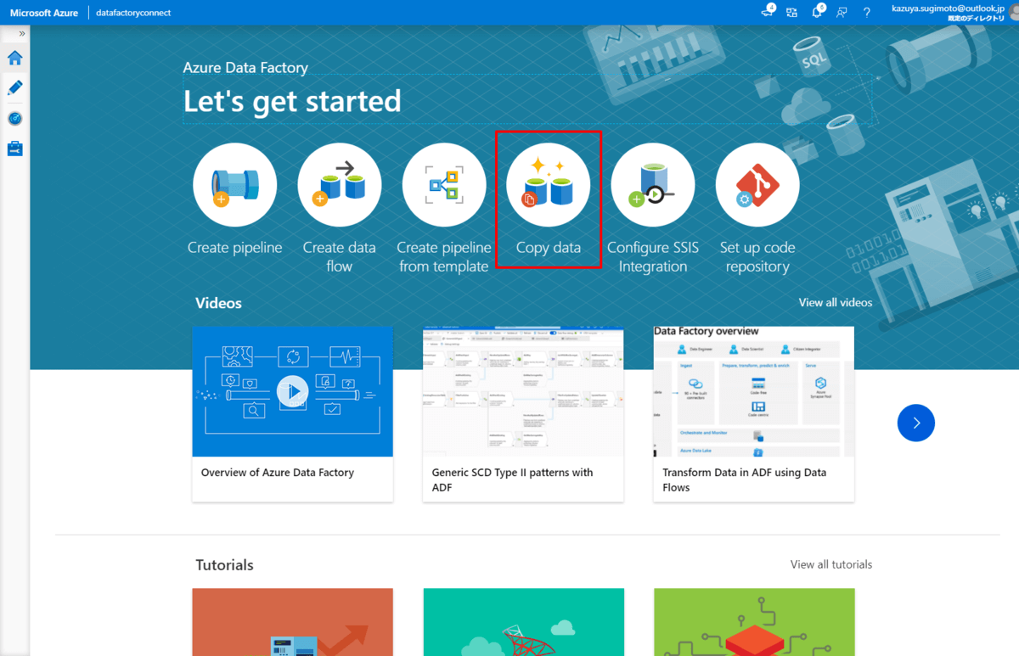This screenshot has width=1019, height=656.
Task: Click the datafactoryconnect factory name
Action: point(133,13)
